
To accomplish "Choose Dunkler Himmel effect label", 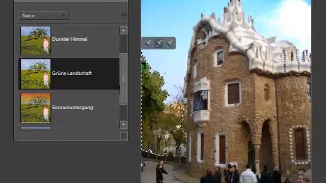I will coord(70,39).
